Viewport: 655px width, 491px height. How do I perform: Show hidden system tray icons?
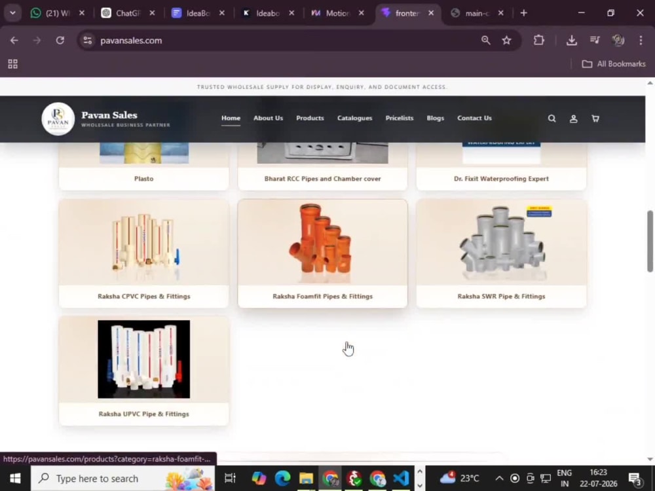499,478
